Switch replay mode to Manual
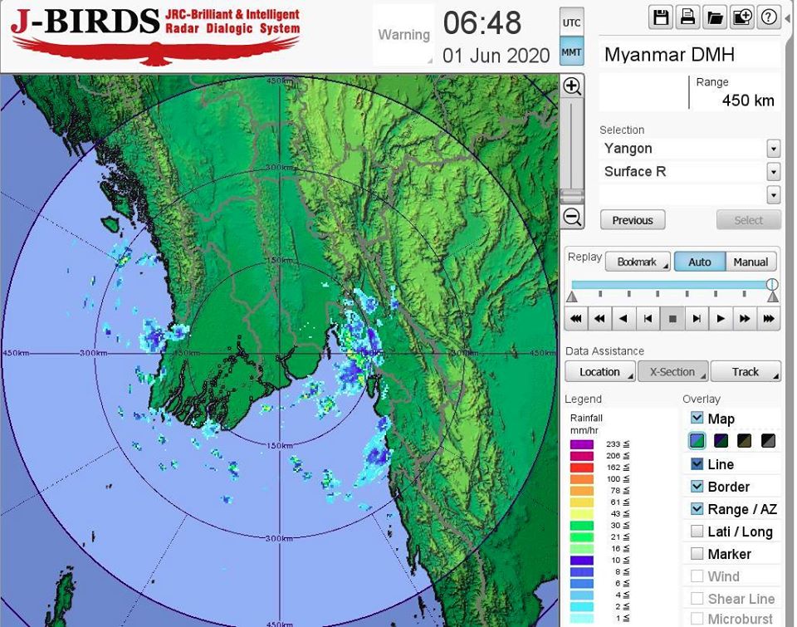Screen dimensions: 797x627 point(751,262)
